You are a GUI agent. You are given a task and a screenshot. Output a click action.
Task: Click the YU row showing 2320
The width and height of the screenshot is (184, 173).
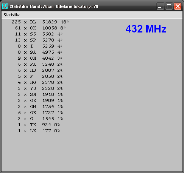[x=40, y=88]
